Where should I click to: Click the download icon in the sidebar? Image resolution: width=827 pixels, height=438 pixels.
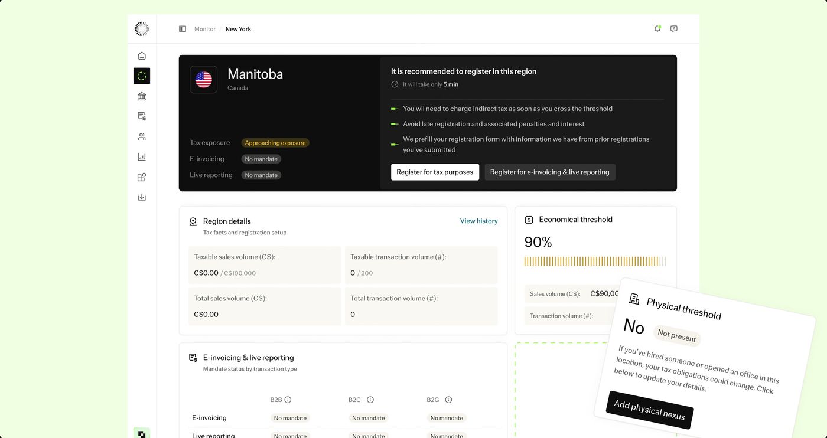pos(142,197)
